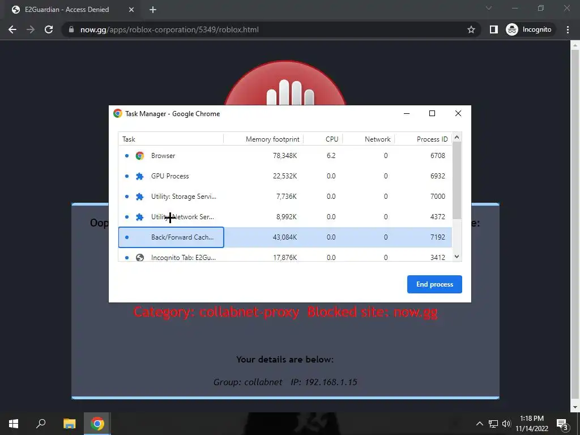This screenshot has height=435, width=580.
Task: Click the Incognito profile button
Action: (x=529, y=29)
